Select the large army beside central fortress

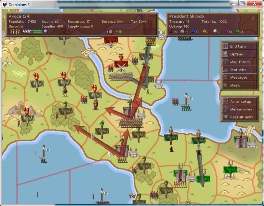(x=131, y=123)
